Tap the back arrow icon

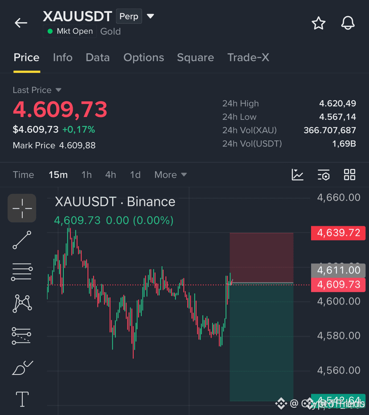21,23
